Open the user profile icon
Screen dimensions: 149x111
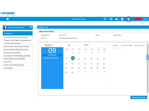(128, 19)
